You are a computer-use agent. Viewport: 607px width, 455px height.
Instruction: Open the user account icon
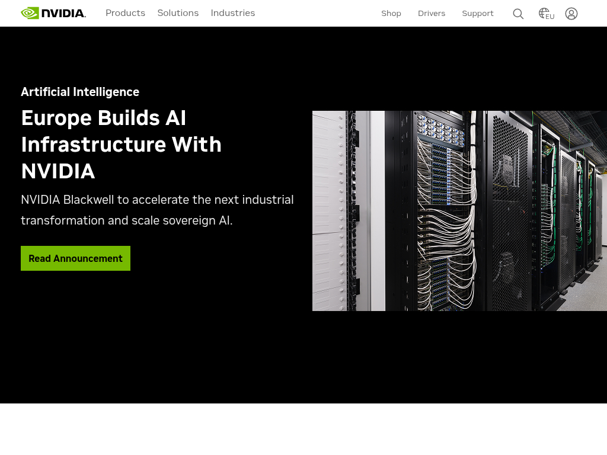pos(571,14)
